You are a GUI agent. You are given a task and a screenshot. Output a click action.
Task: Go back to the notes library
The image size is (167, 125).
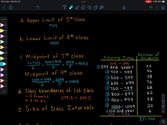click(4, 8)
